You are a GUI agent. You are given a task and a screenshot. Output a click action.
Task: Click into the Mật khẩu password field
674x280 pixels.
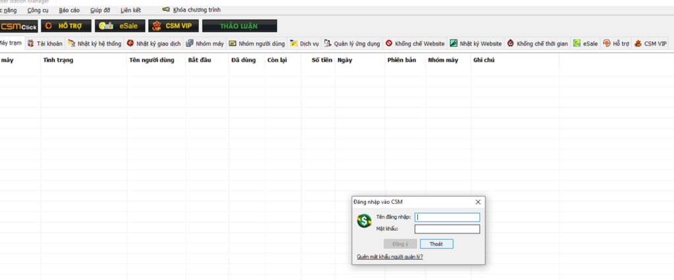tap(447, 229)
